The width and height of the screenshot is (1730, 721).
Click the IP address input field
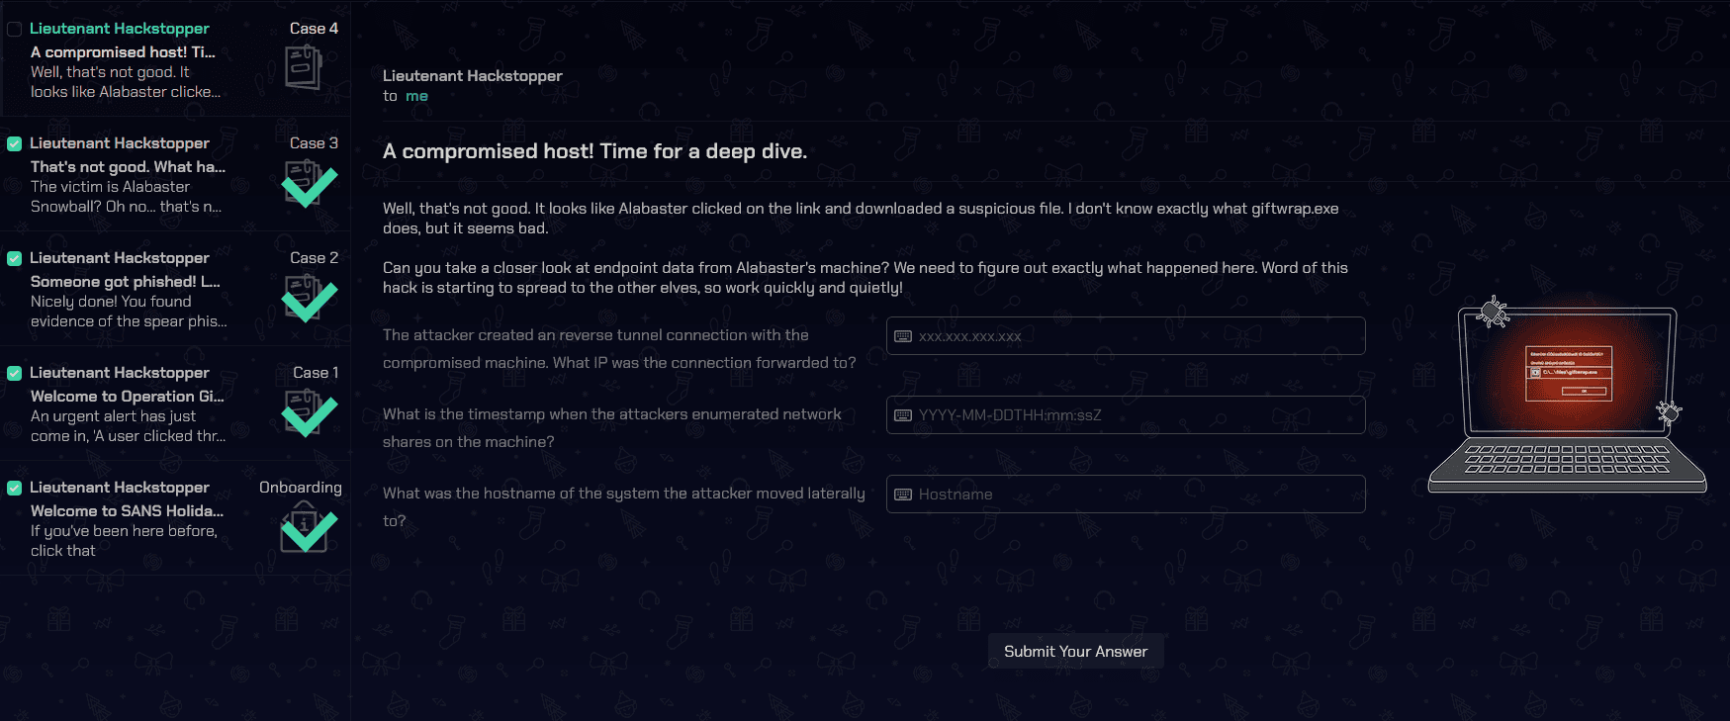tap(1126, 336)
